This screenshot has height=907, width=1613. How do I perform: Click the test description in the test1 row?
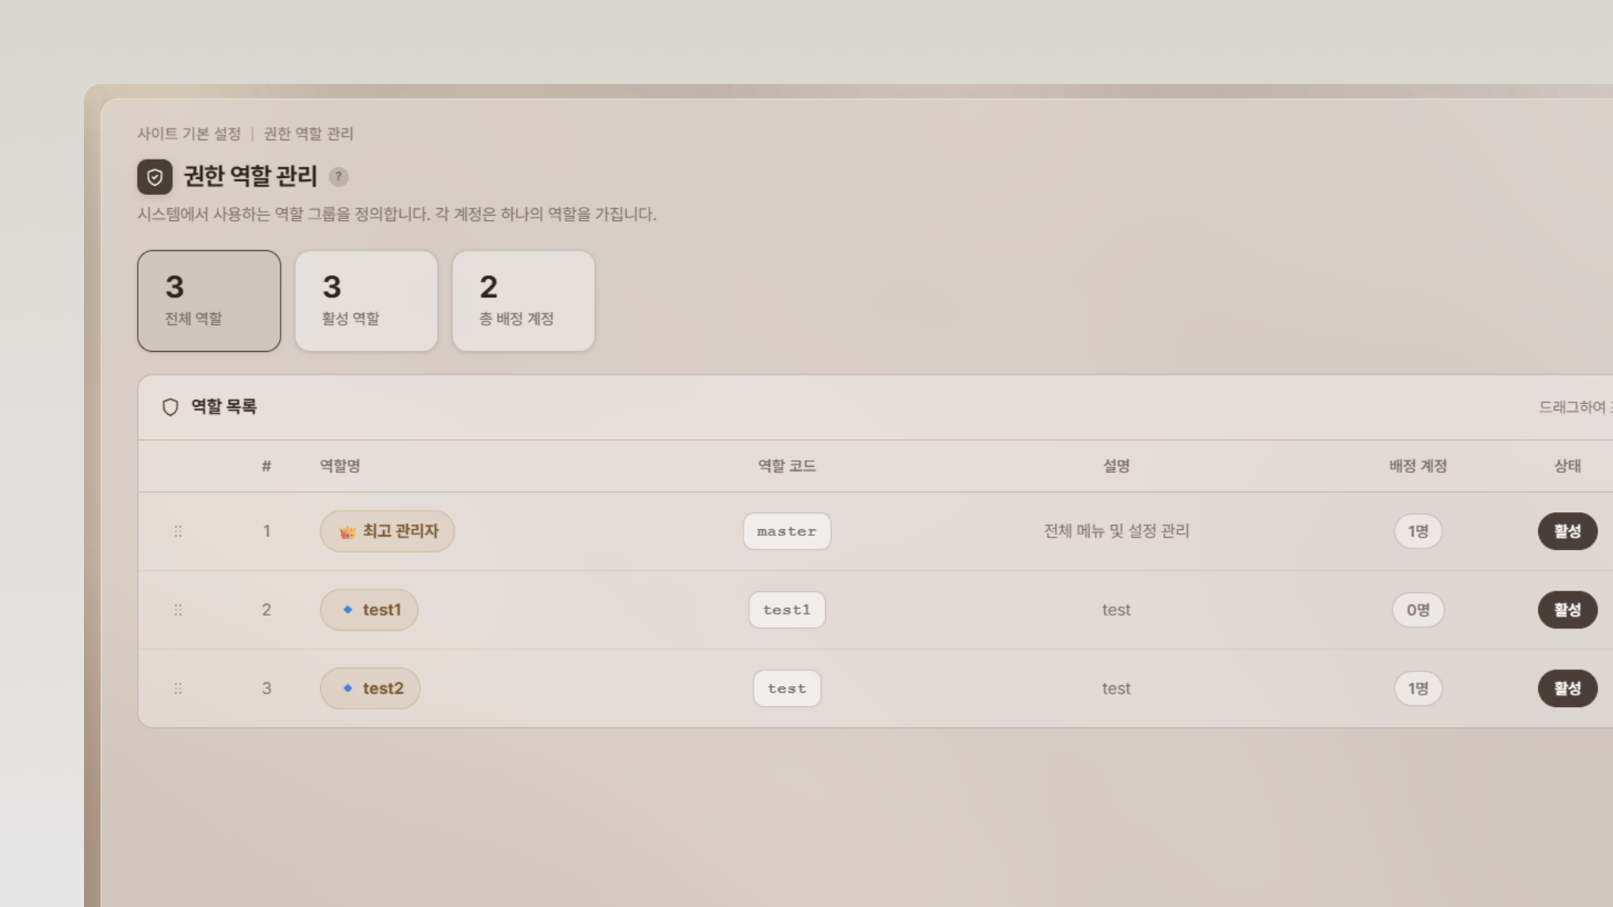pos(1116,610)
